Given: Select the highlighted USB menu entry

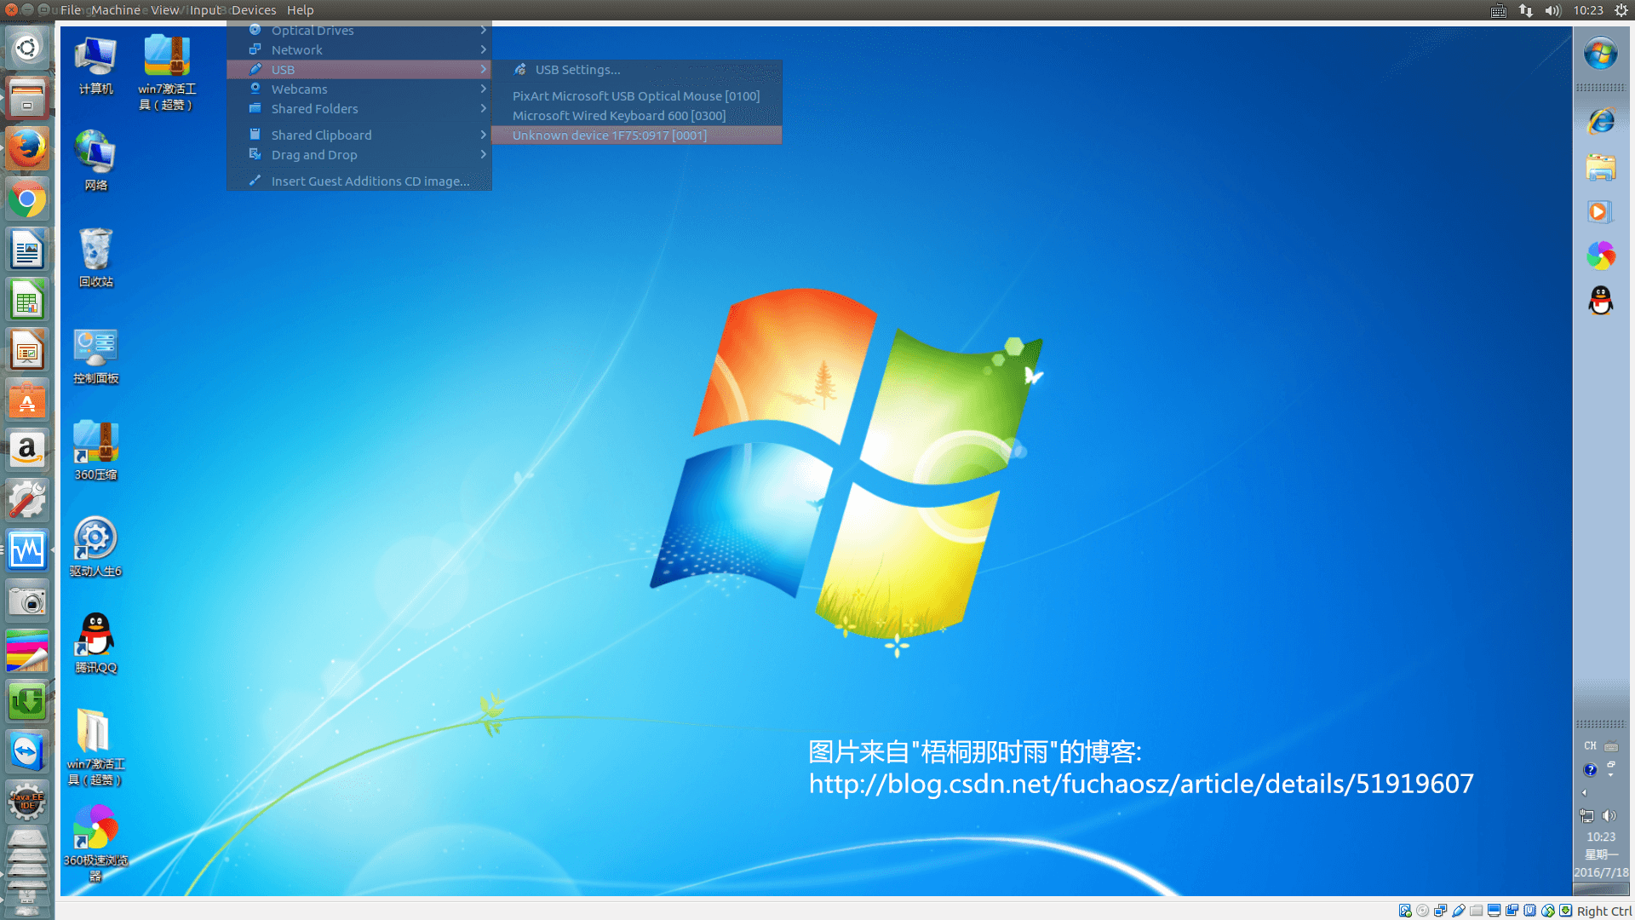Looking at the screenshot, I should (x=359, y=69).
